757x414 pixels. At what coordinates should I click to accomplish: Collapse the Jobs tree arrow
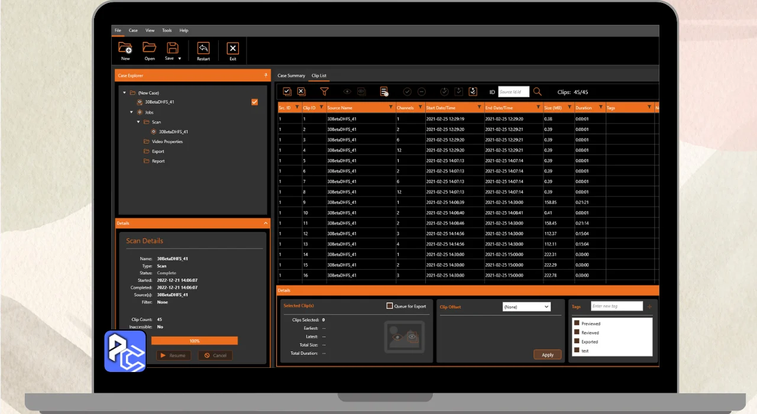(x=131, y=112)
